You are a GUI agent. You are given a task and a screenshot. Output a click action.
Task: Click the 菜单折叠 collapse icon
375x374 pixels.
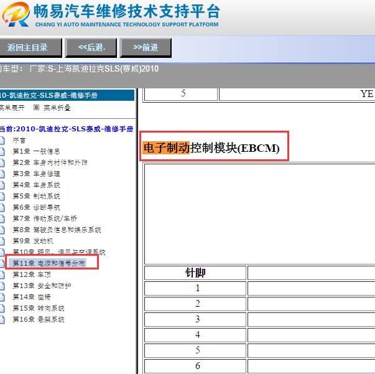pos(36,108)
